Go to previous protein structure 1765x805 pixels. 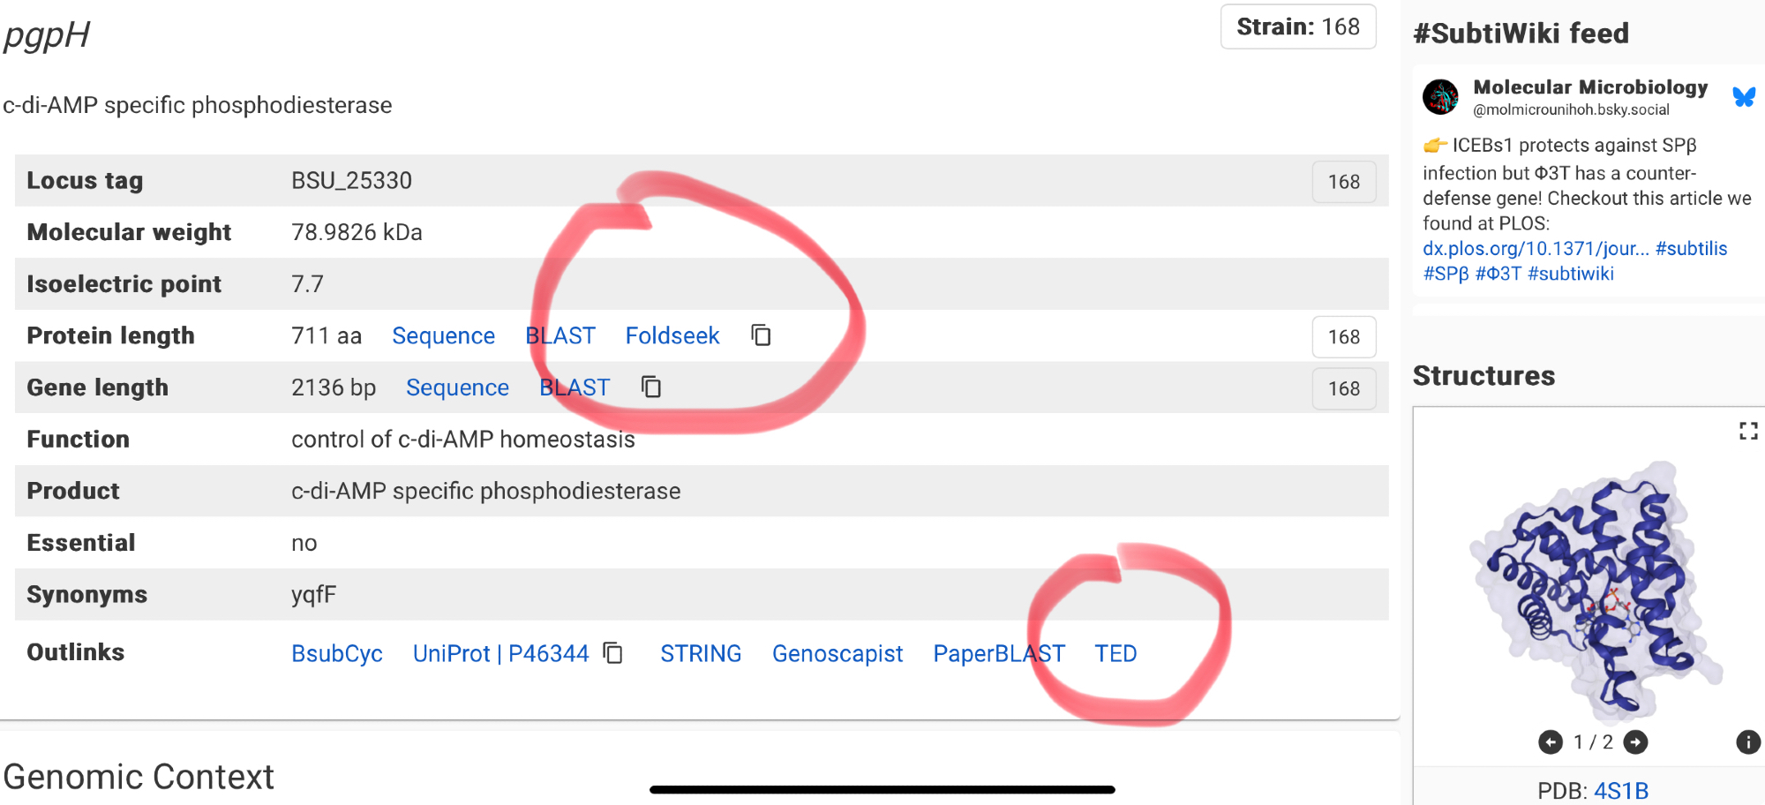(x=1550, y=742)
